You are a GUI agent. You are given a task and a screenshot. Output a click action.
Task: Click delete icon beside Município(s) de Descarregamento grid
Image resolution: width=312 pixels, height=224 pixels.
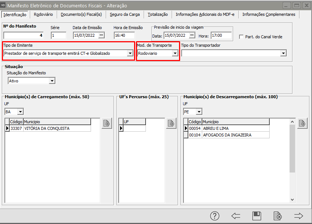(302, 124)
